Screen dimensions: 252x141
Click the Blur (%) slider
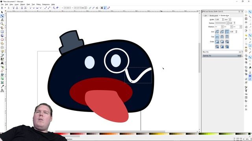(222, 52)
